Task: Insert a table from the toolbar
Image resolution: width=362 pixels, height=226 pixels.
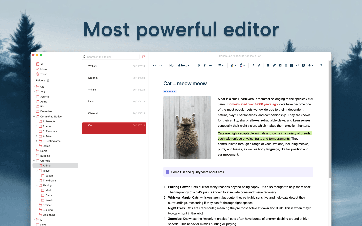Action: click(x=286, y=65)
